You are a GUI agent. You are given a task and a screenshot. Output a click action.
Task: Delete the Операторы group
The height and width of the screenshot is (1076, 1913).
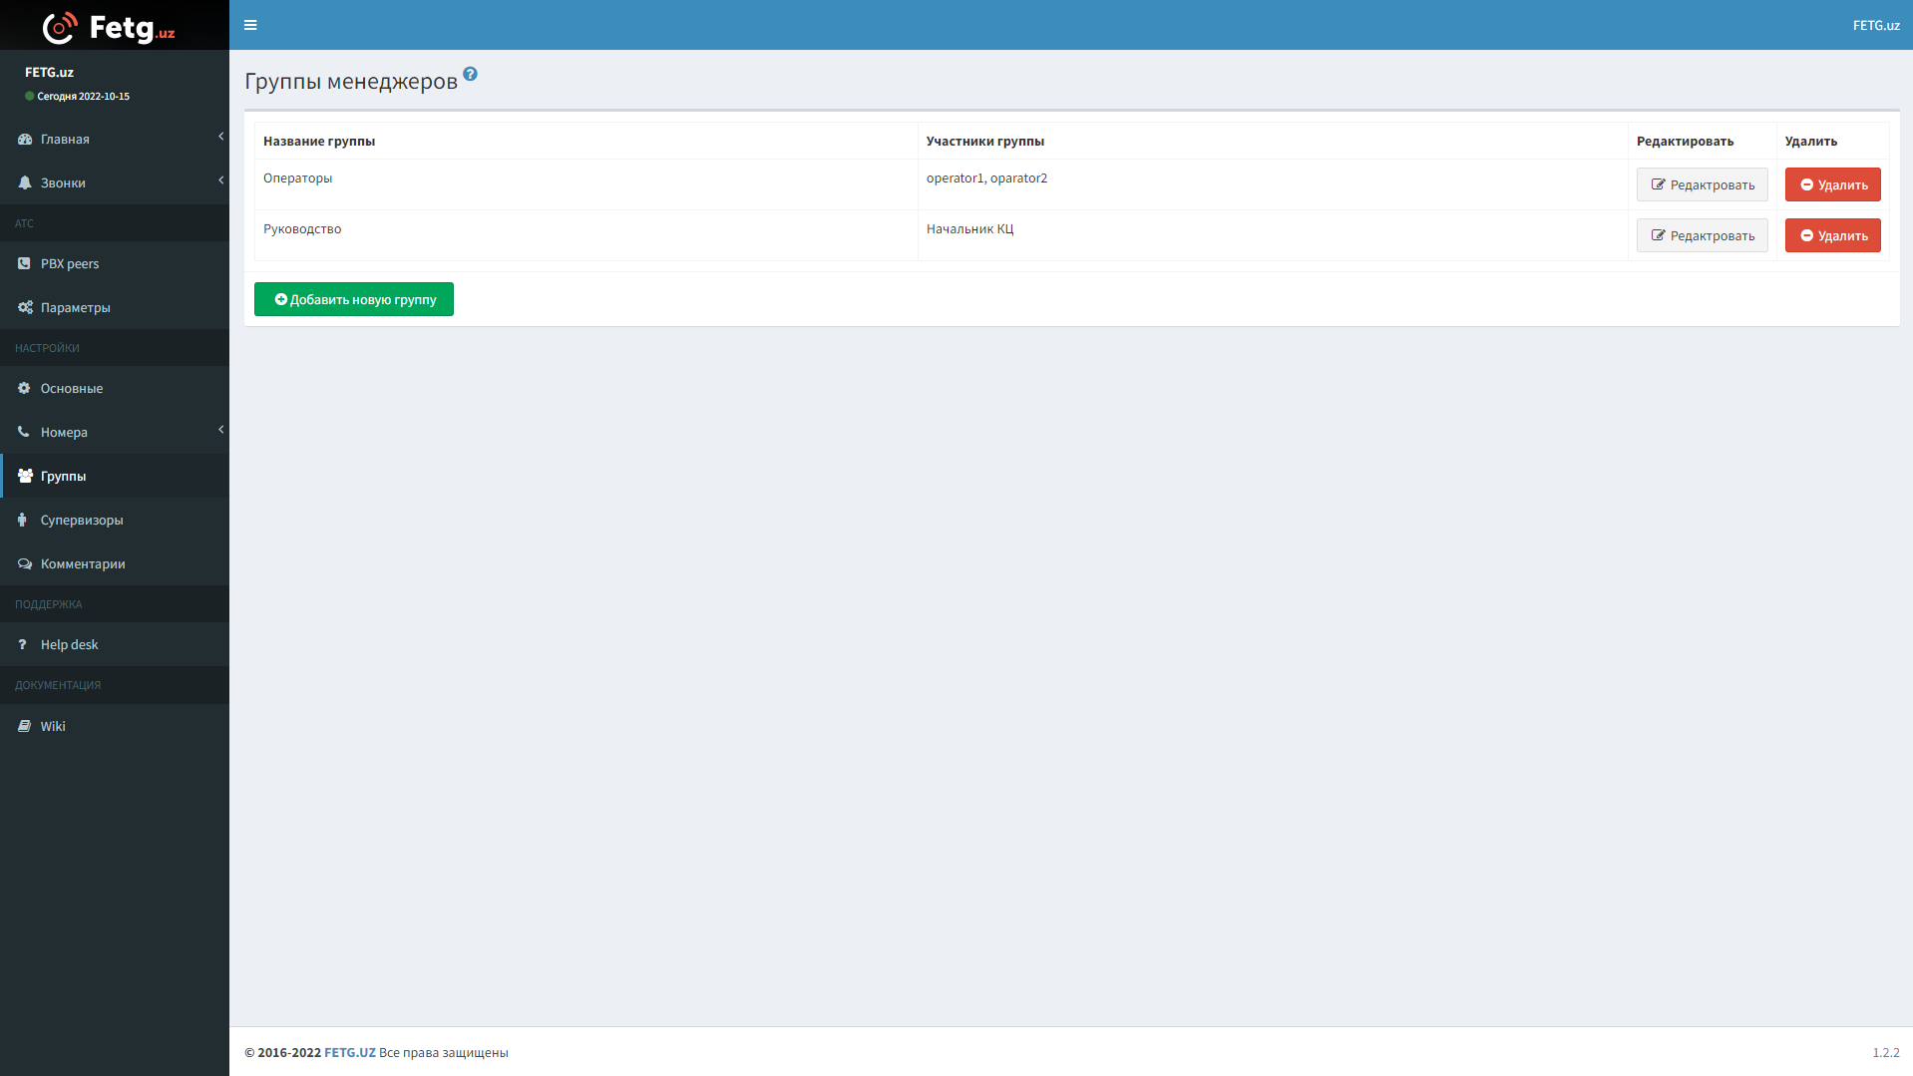pos(1832,184)
